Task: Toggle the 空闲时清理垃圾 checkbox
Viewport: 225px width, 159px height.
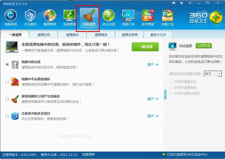Action: [x=171, y=82]
